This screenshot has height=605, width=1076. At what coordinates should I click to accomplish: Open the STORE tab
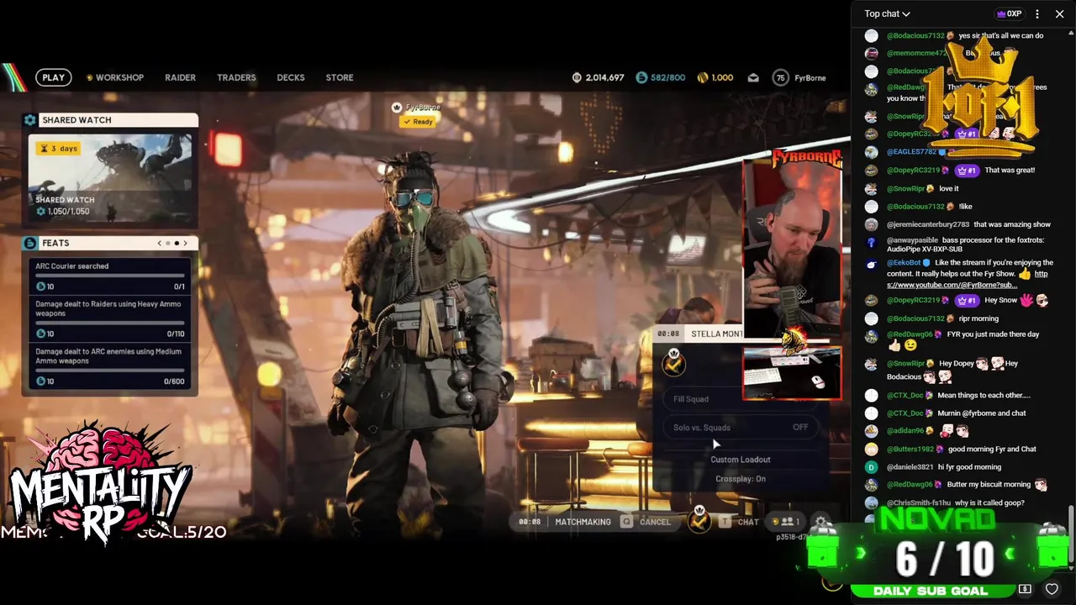point(340,77)
